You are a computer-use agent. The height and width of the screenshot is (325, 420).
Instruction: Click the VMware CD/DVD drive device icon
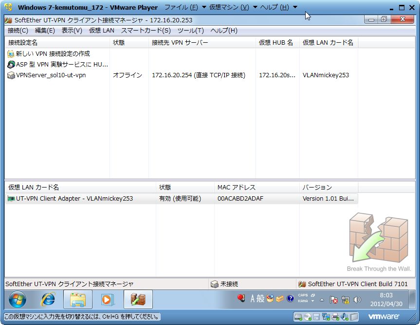pos(307,317)
